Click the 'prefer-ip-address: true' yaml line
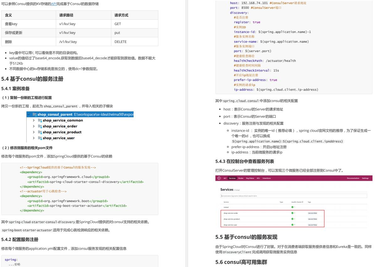Image resolution: width=375 pixels, height=267 pixels. coord(256,80)
